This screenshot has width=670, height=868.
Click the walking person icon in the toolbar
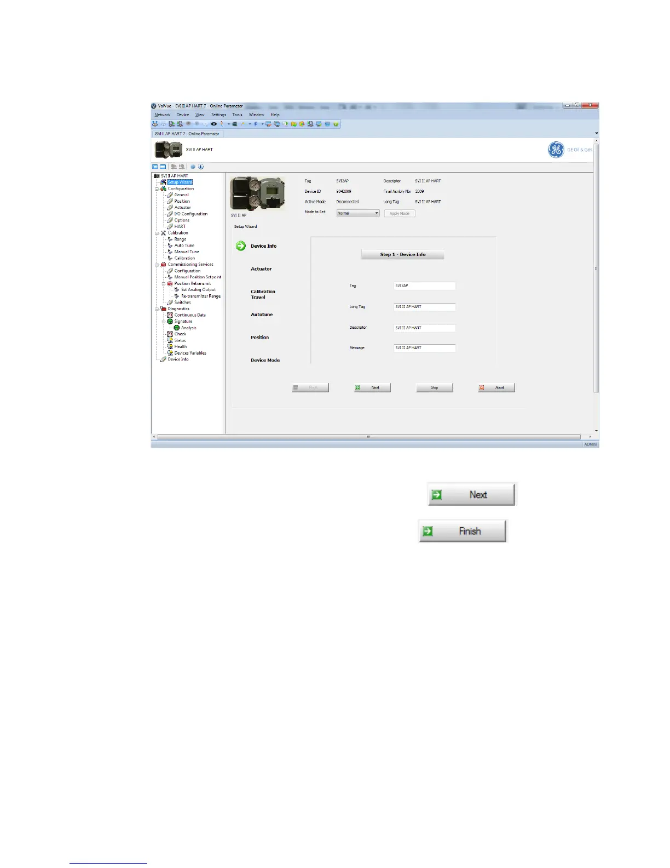[222, 124]
